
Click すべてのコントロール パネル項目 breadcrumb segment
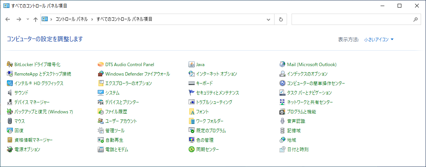pyautogui.click(x=124, y=19)
